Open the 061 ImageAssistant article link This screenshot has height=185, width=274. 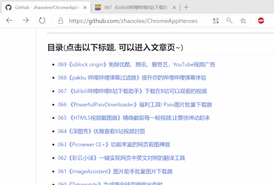point(115,171)
